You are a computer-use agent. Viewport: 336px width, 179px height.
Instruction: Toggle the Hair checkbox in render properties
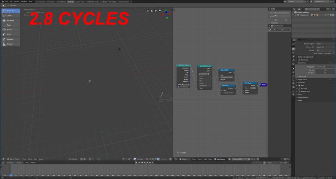299,85
